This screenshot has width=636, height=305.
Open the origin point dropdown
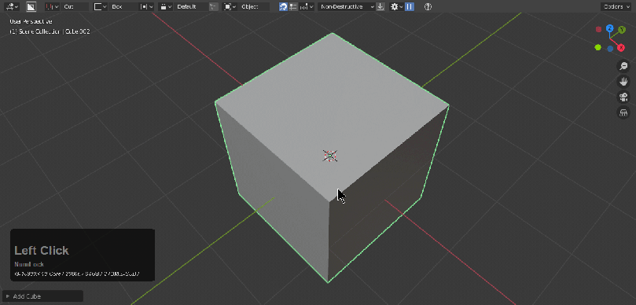[147, 6]
